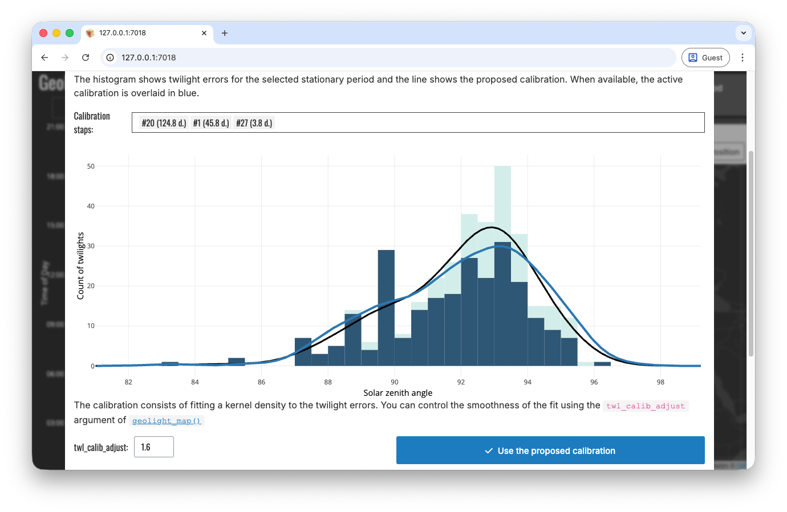Open the geolight_map() link

tap(167, 421)
